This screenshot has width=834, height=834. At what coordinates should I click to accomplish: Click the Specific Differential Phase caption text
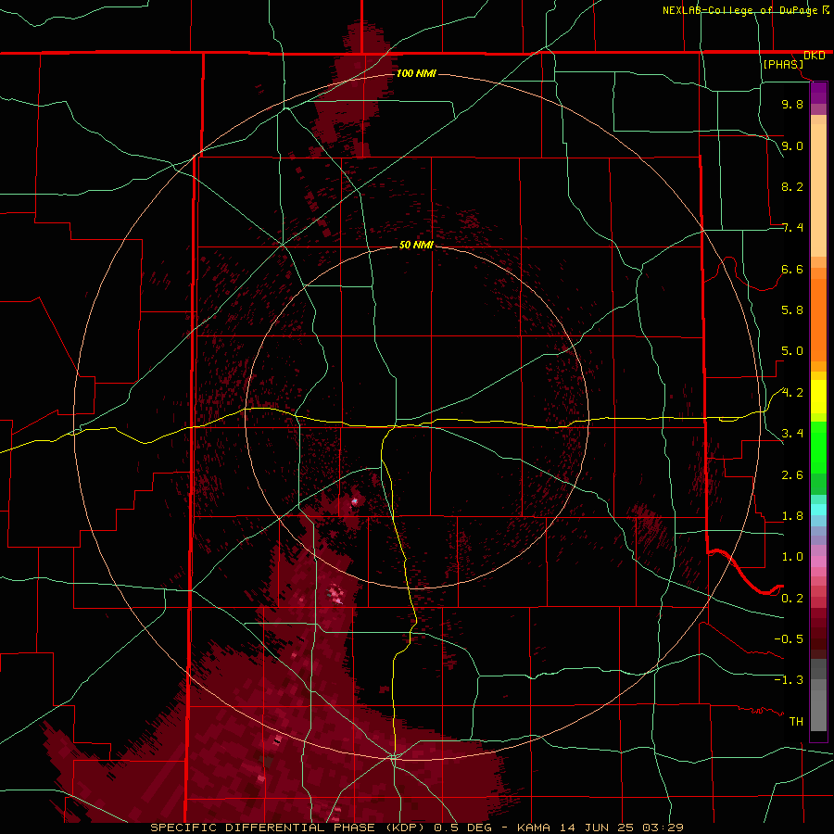(x=416, y=828)
